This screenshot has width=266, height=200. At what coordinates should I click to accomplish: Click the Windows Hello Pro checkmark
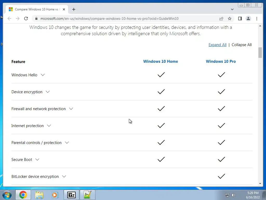pyautogui.click(x=221, y=75)
